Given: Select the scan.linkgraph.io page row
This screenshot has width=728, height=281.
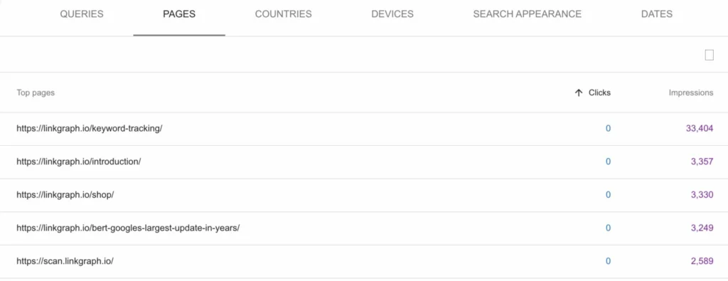Looking at the screenshot, I should [364, 261].
